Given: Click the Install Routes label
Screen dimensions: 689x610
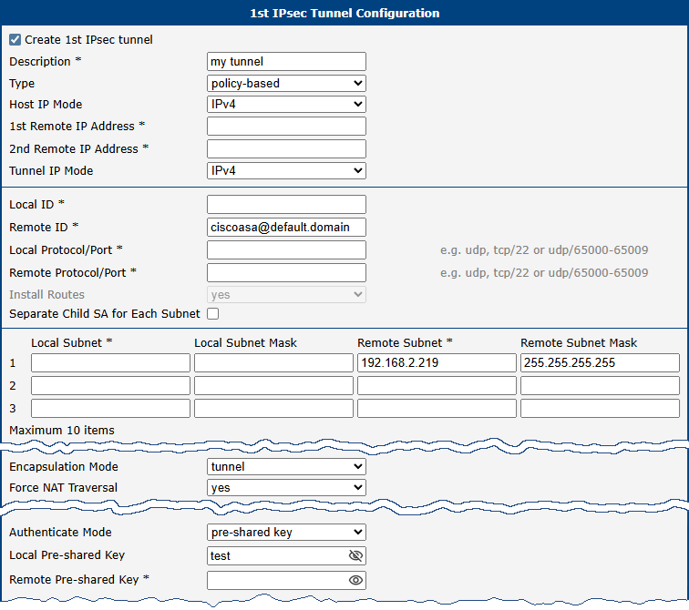Looking at the screenshot, I should pyautogui.click(x=47, y=295).
